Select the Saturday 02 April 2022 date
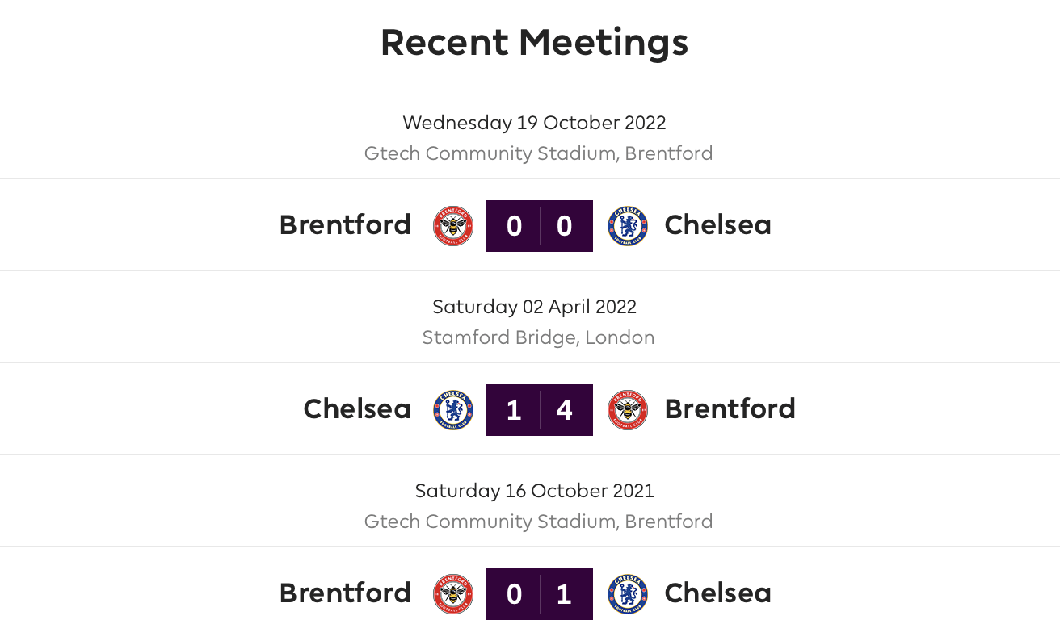 (x=534, y=307)
